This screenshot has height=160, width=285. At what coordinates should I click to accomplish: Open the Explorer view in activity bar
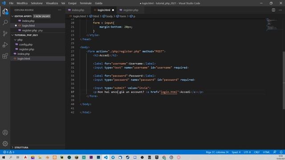coord(5,12)
